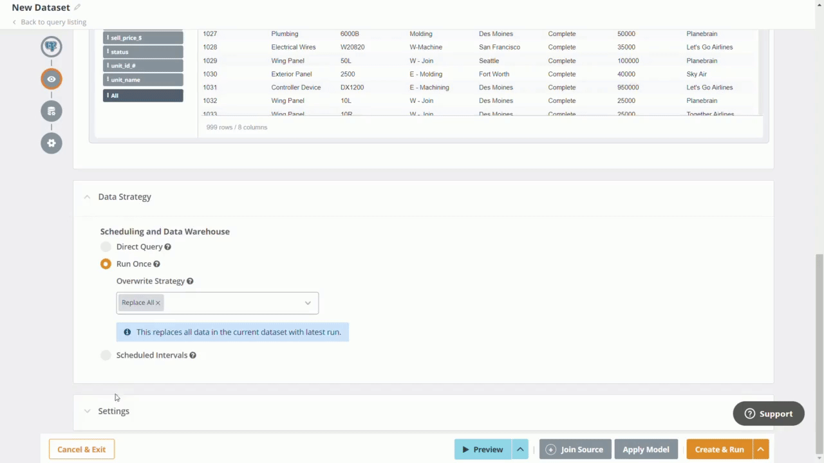Open the database strategy step icon
Image resolution: width=824 pixels, height=463 pixels.
(x=51, y=111)
